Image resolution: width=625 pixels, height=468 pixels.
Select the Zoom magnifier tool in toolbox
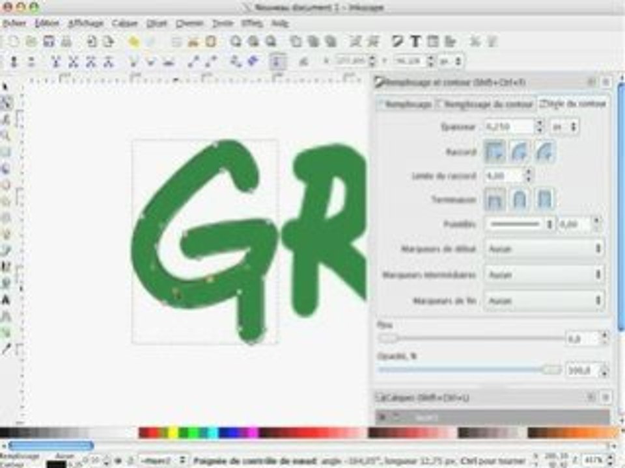pyautogui.click(x=6, y=136)
